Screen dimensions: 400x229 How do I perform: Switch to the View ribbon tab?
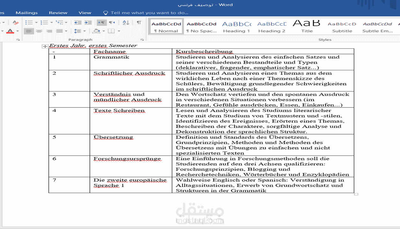pyautogui.click(x=85, y=13)
